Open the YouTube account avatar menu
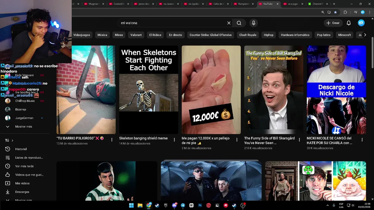Image resolution: width=374 pixels, height=210 pixels. [361, 23]
